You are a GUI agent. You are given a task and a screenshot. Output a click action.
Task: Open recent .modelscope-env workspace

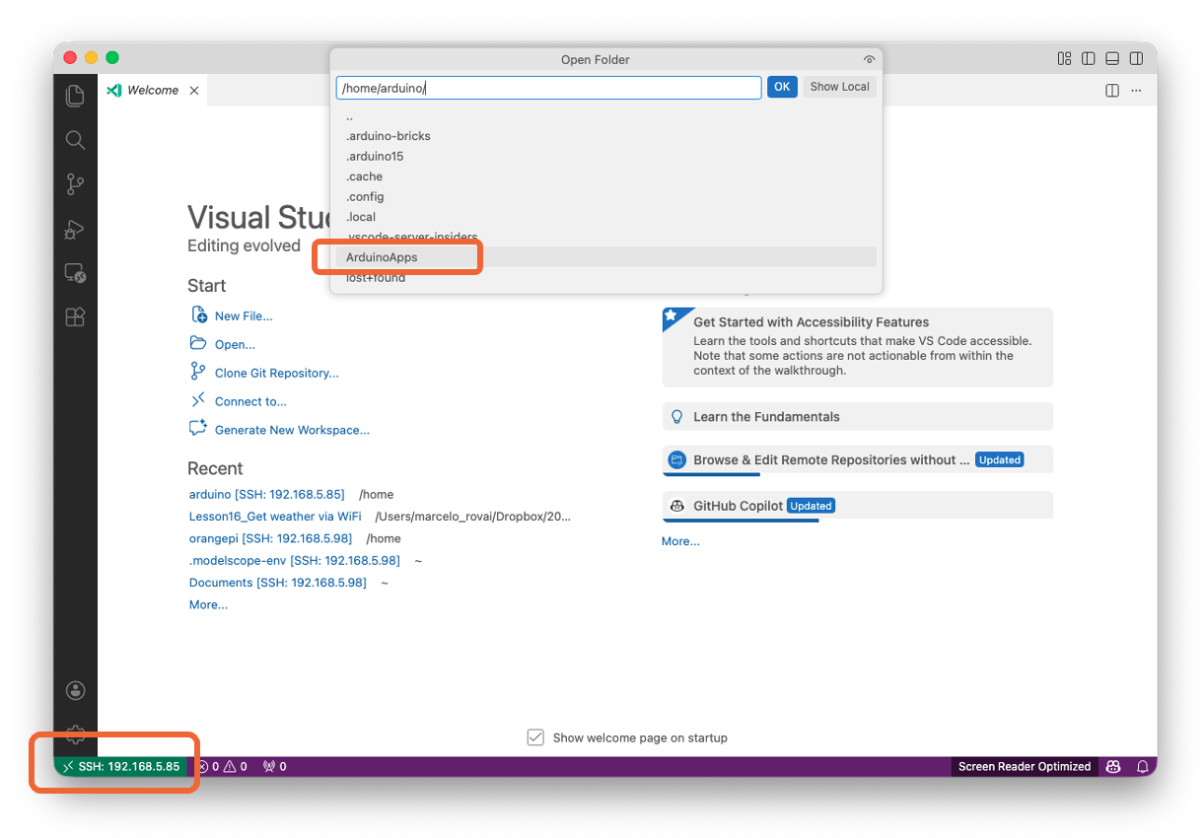tap(294, 560)
